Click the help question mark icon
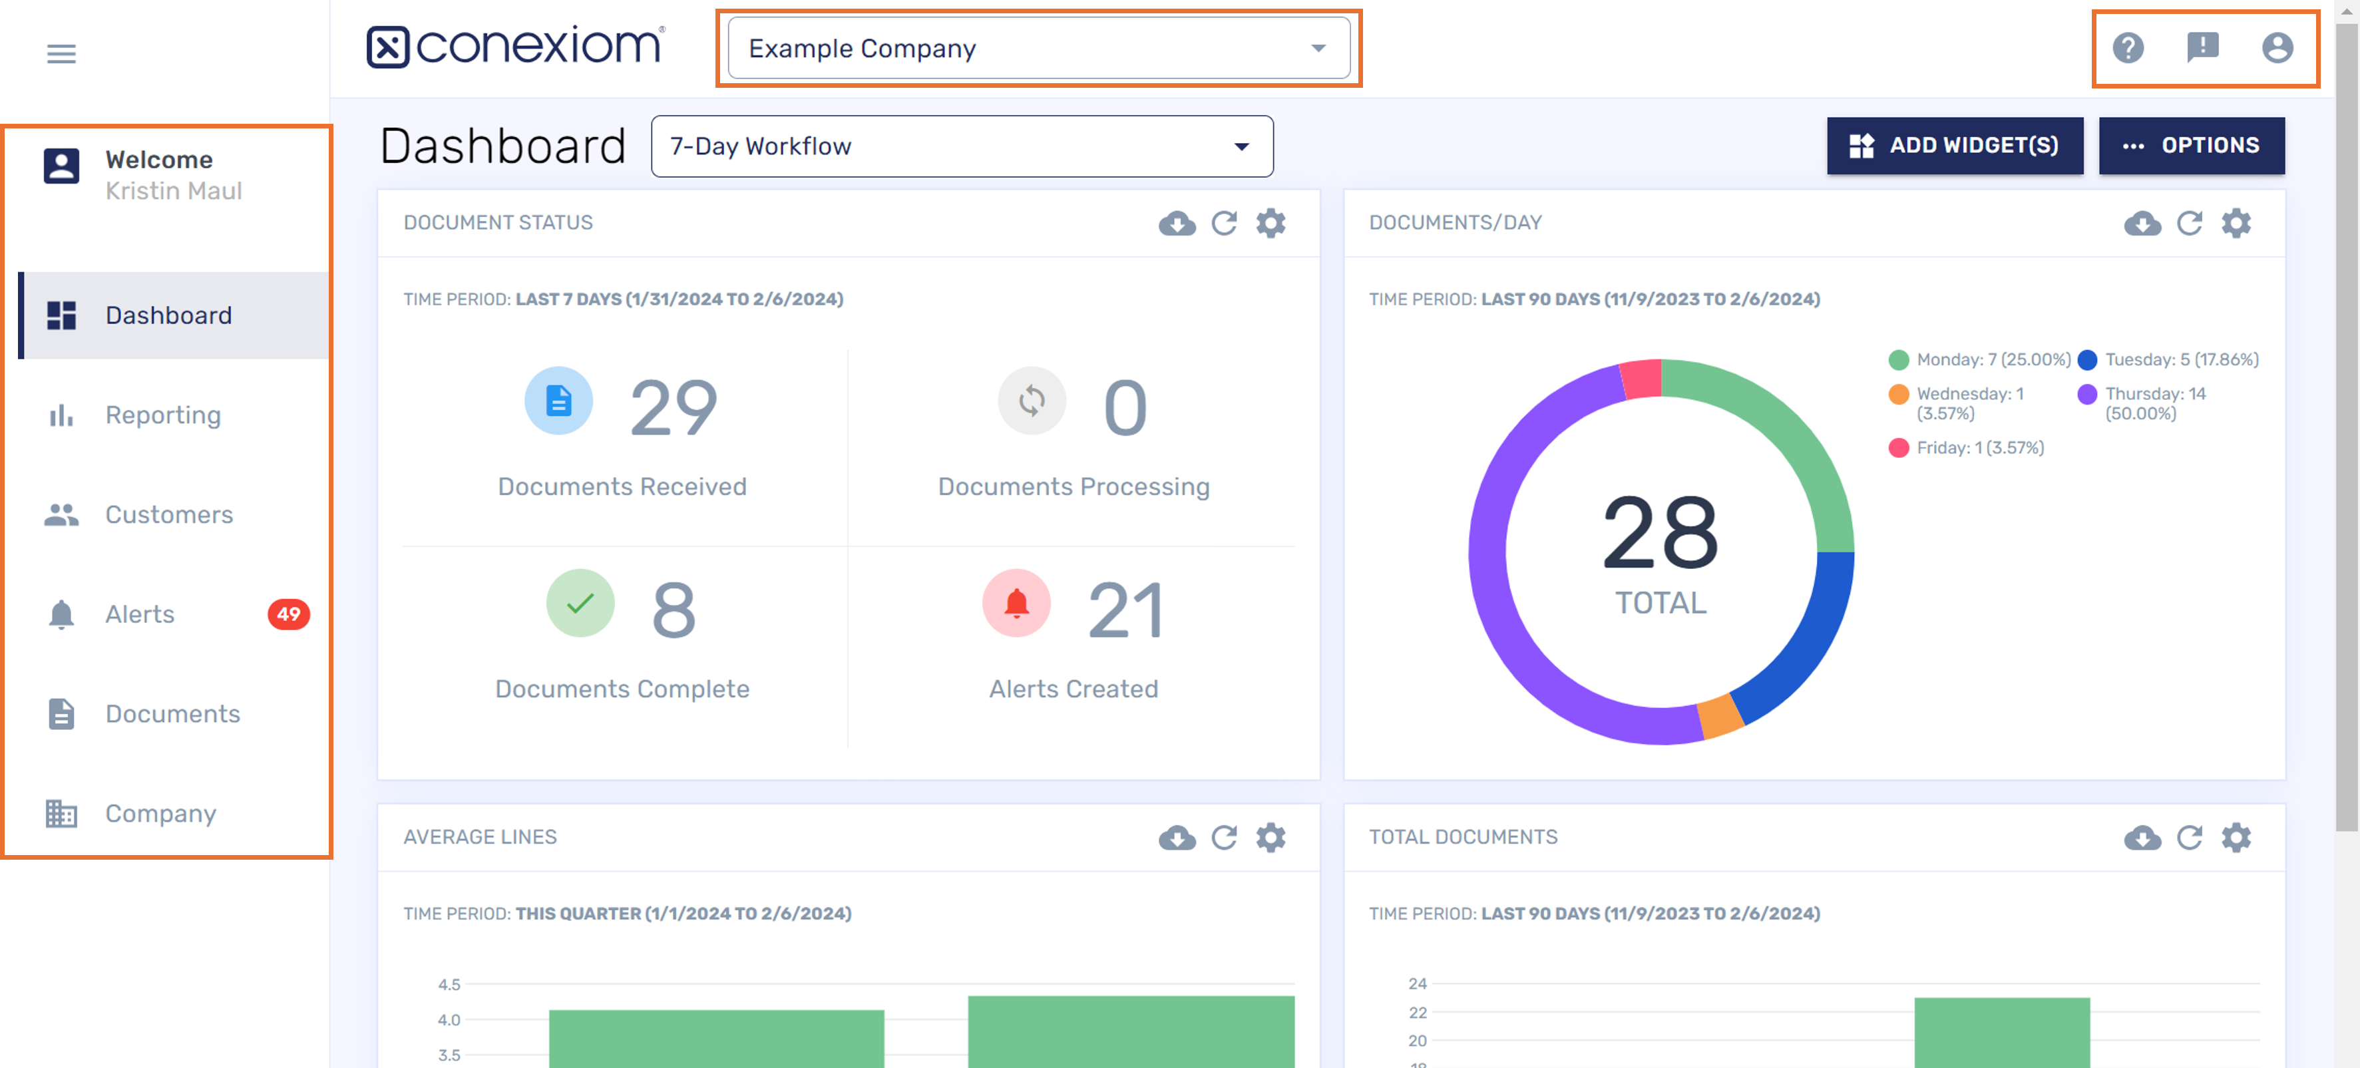The width and height of the screenshot is (2360, 1068). pyautogui.click(x=2127, y=48)
